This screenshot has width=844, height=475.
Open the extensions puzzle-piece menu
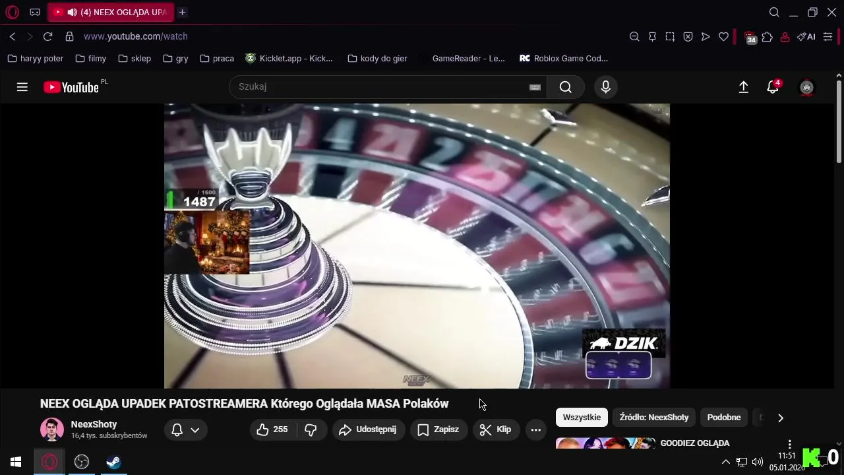[x=767, y=36]
